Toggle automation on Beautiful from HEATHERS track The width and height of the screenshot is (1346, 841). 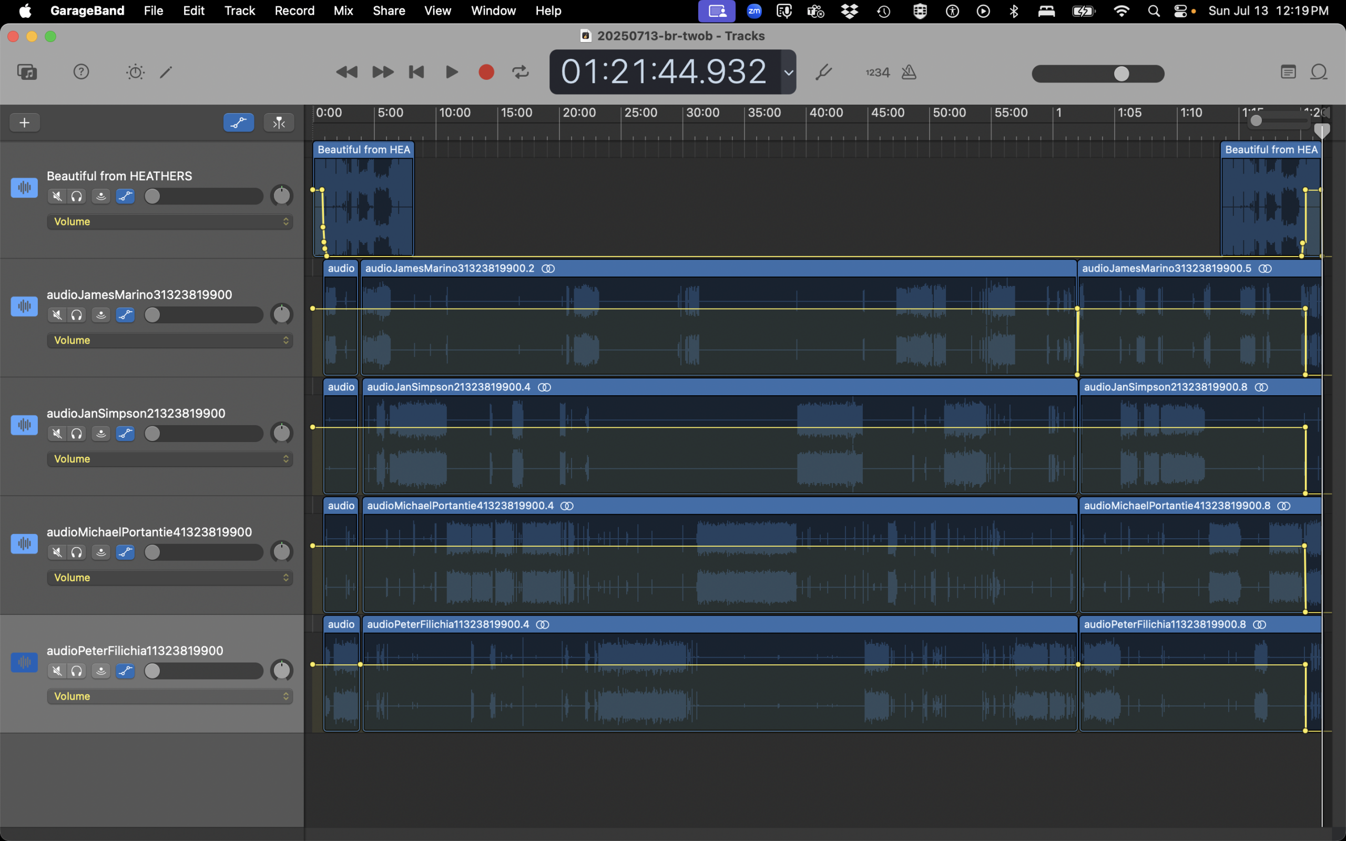point(125,197)
